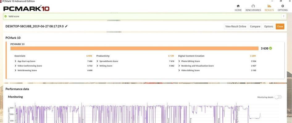Click the Web Browsing value 6 699
This screenshot has height=123, width=292.
coord(90,70)
